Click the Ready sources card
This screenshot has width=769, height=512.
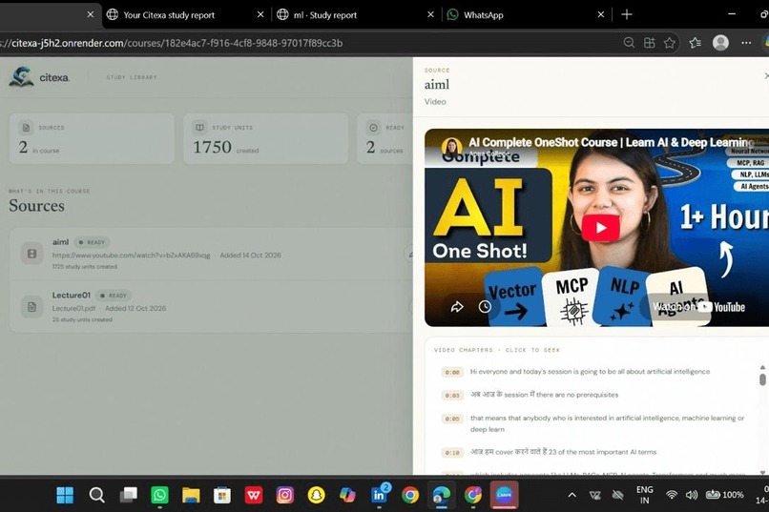tap(385, 138)
